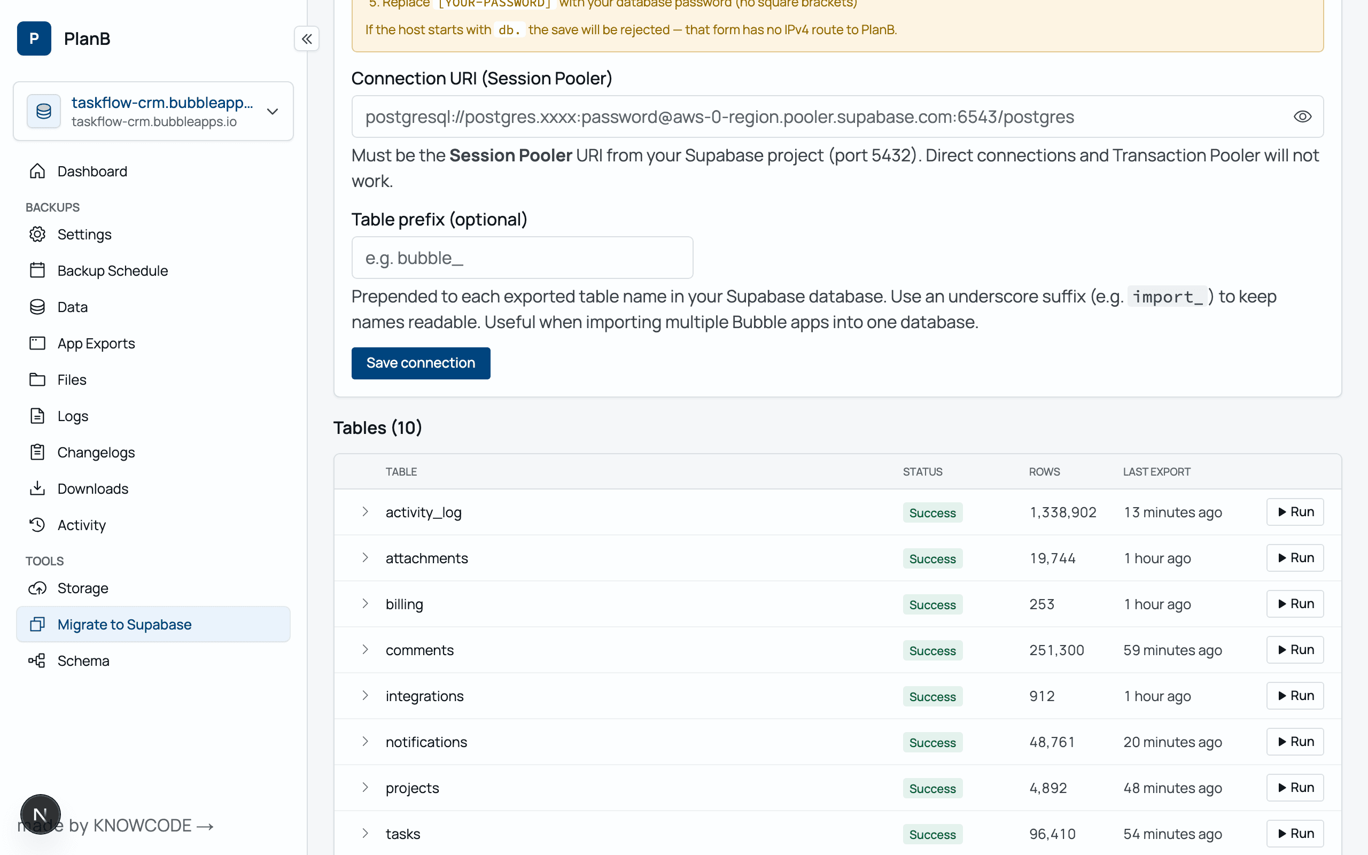Run export for notifications table

1294,741
